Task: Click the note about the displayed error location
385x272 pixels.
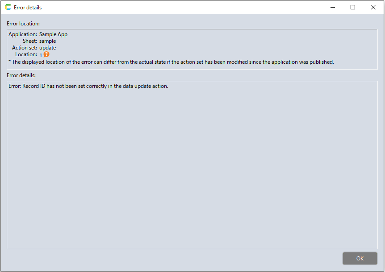Action: point(171,62)
